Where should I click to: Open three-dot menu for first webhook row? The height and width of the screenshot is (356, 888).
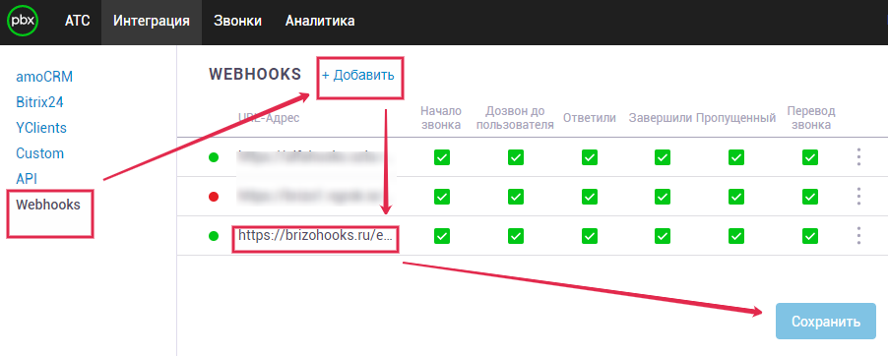[859, 156]
